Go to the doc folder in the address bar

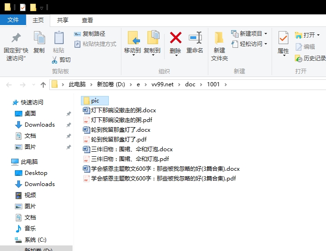coord(190,84)
